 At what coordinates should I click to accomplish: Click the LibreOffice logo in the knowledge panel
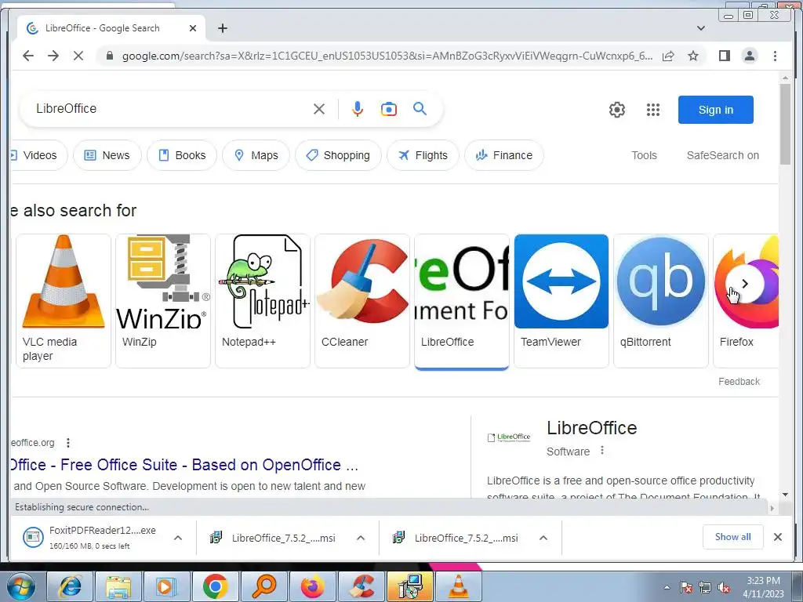point(509,437)
